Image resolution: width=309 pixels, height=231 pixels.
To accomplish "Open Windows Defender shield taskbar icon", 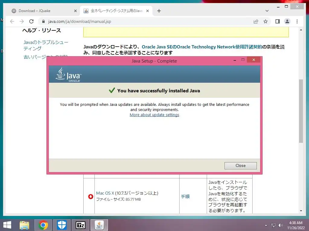I will point(62,225).
